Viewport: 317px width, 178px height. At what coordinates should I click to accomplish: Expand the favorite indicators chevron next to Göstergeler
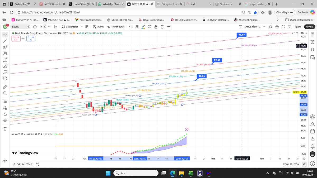click(x=82, y=27)
